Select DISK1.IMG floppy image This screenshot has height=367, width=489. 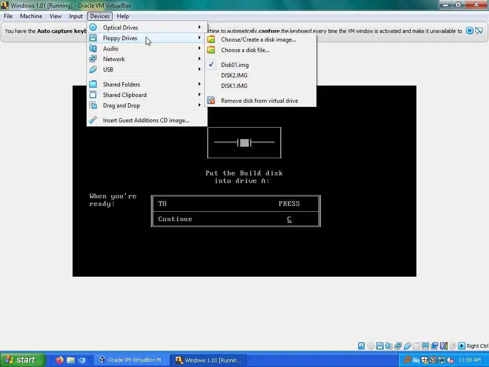click(x=260, y=86)
